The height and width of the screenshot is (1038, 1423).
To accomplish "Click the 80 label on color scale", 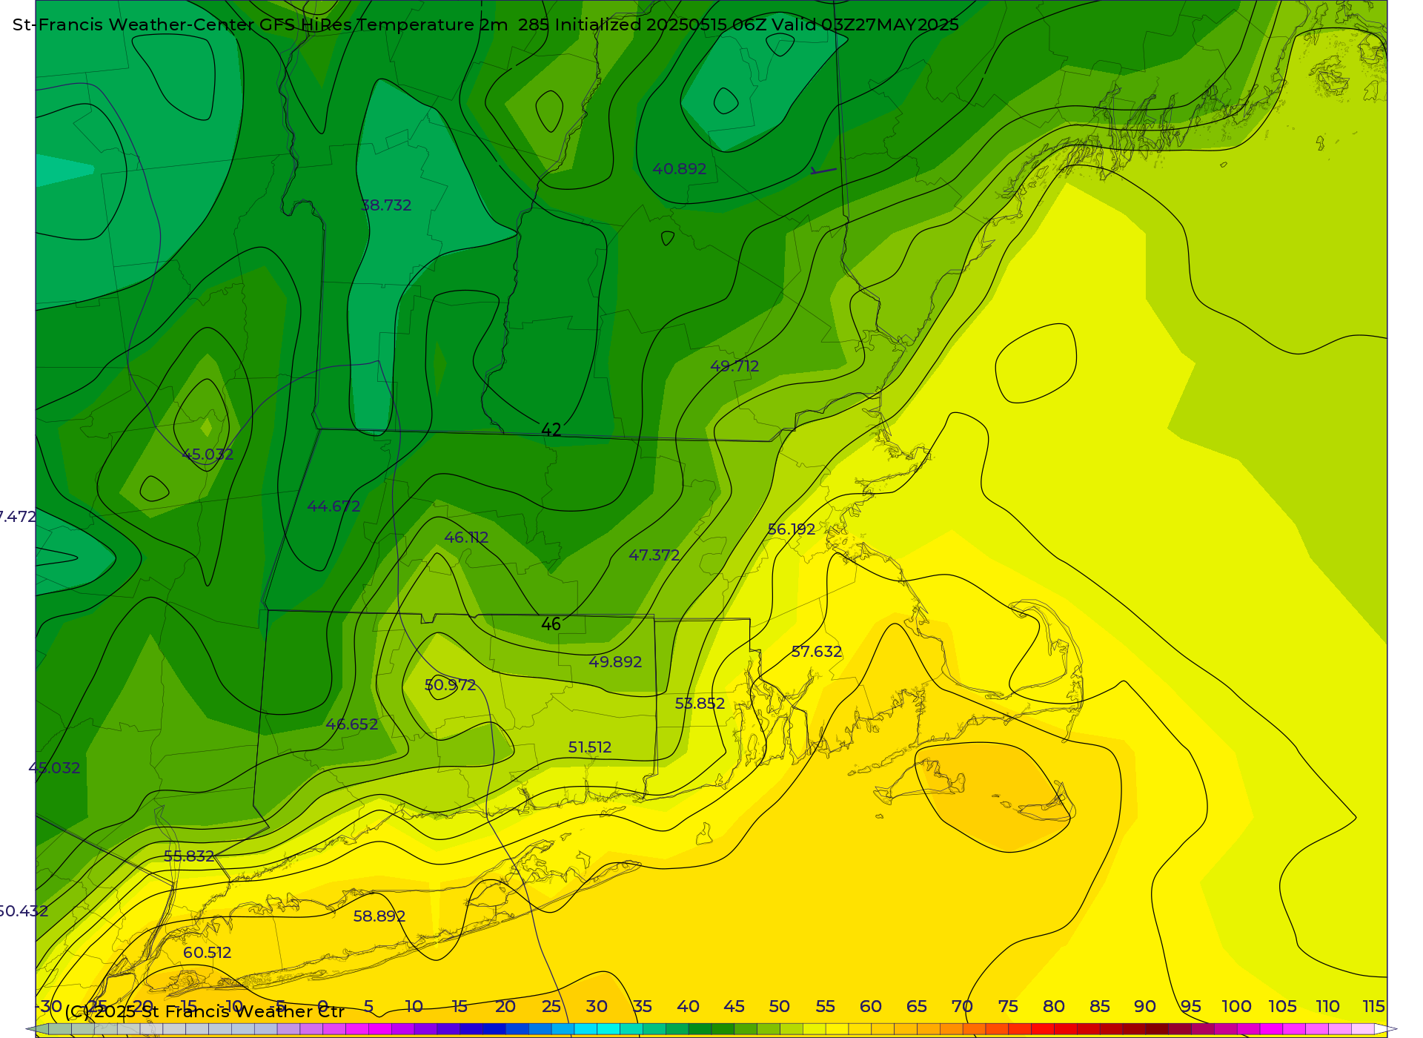I will [x=1054, y=1006].
